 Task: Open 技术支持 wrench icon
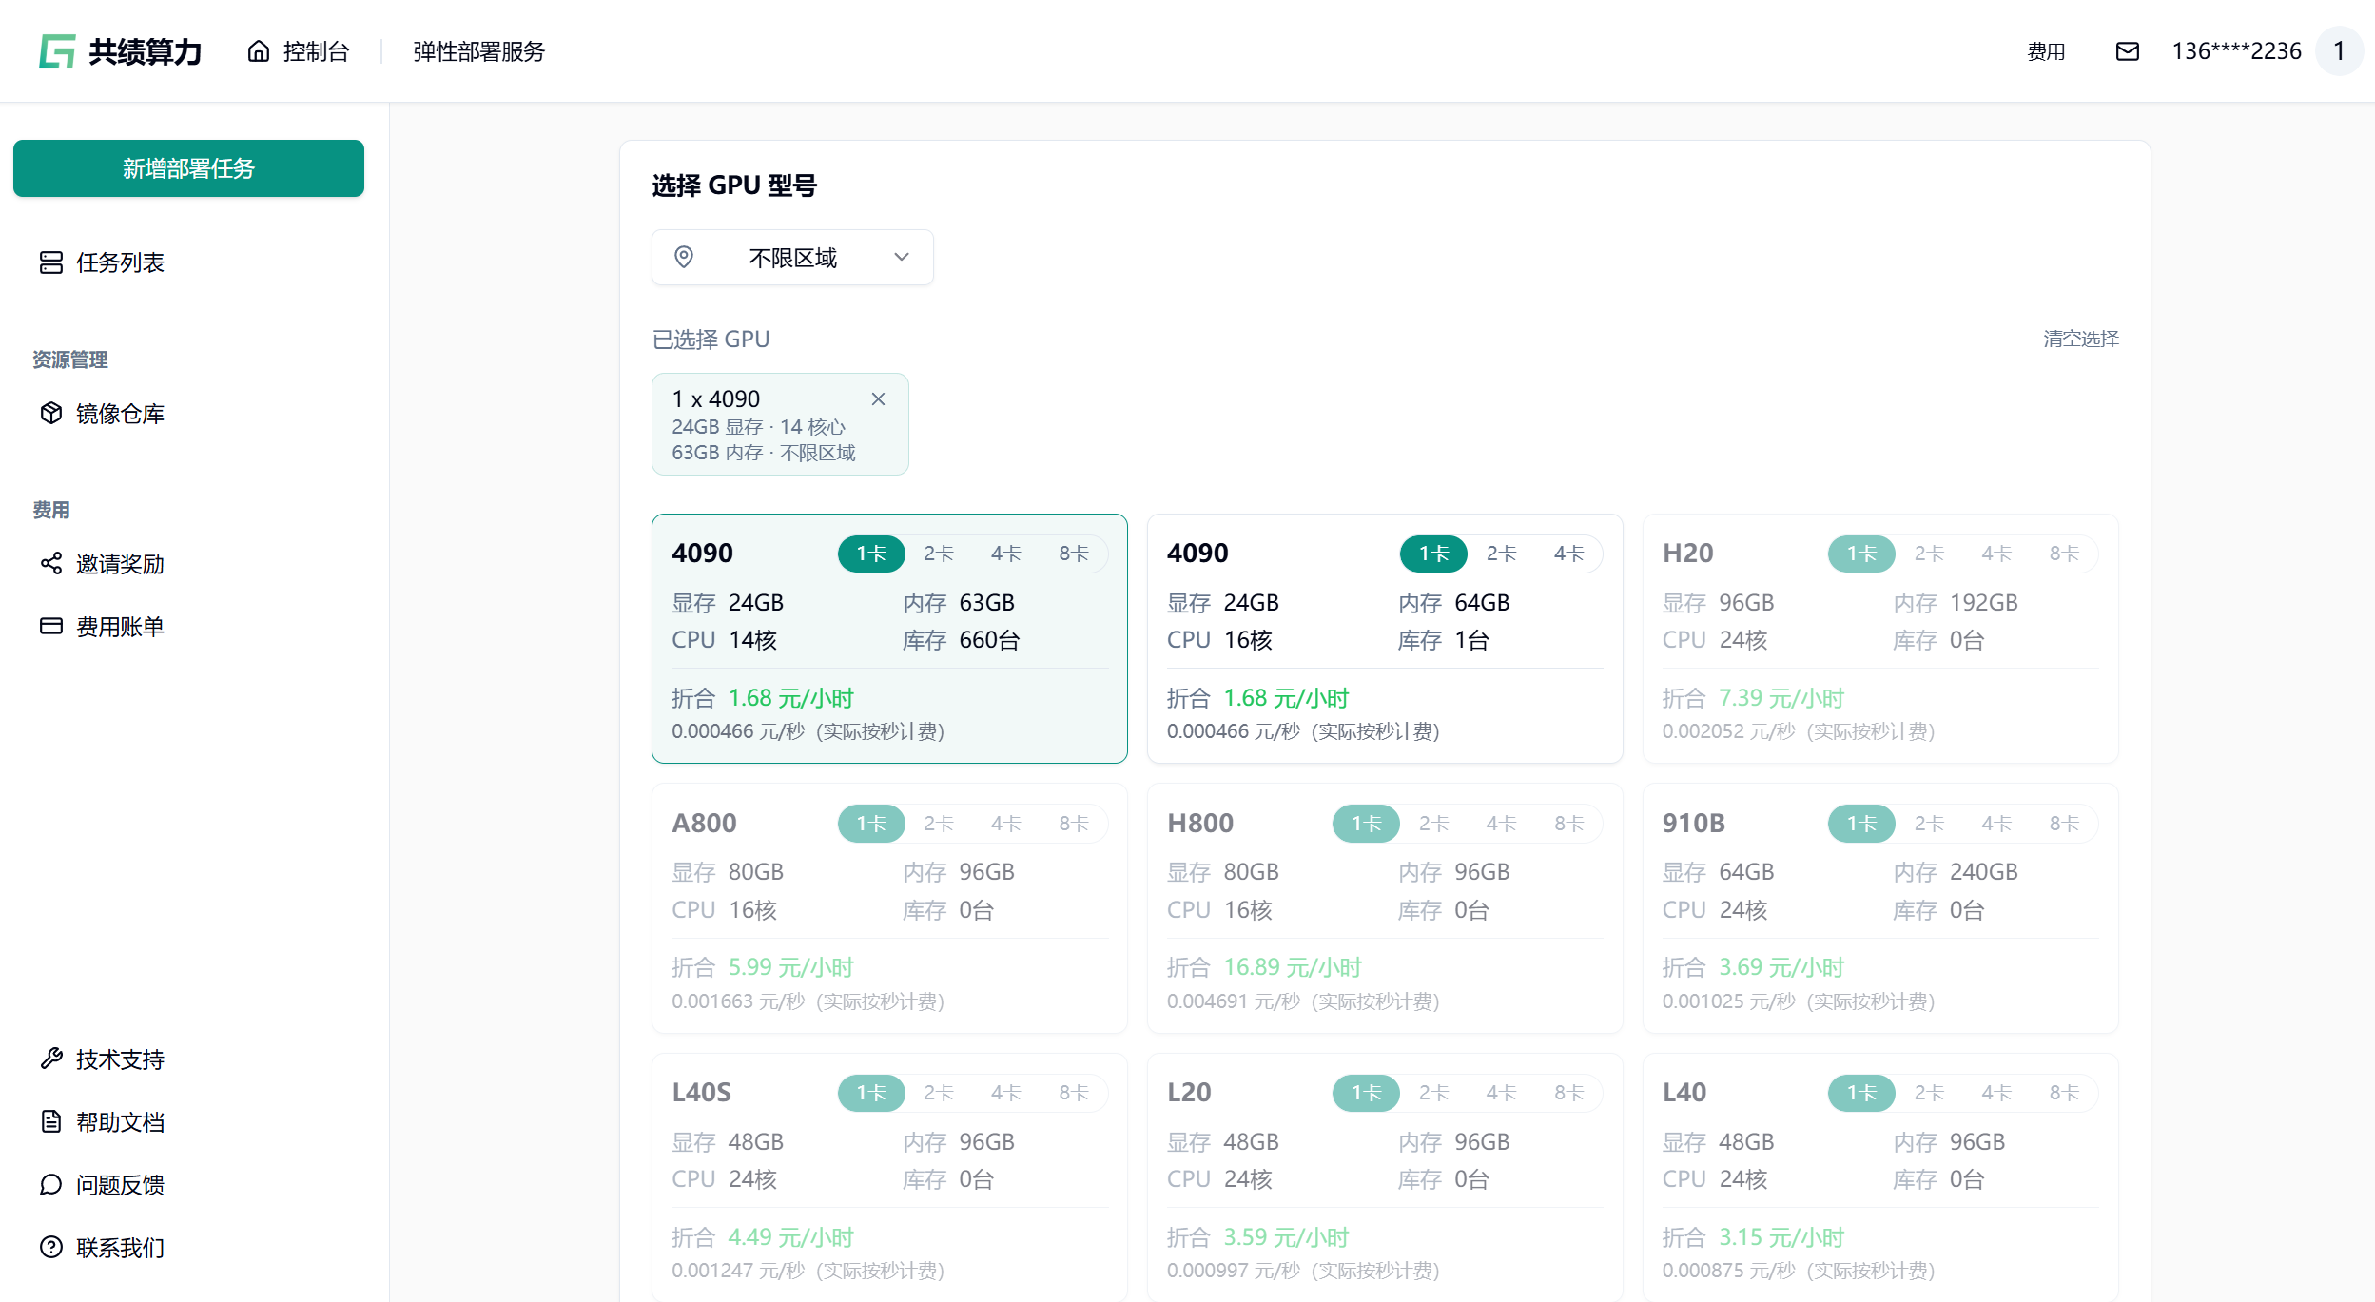point(51,1059)
